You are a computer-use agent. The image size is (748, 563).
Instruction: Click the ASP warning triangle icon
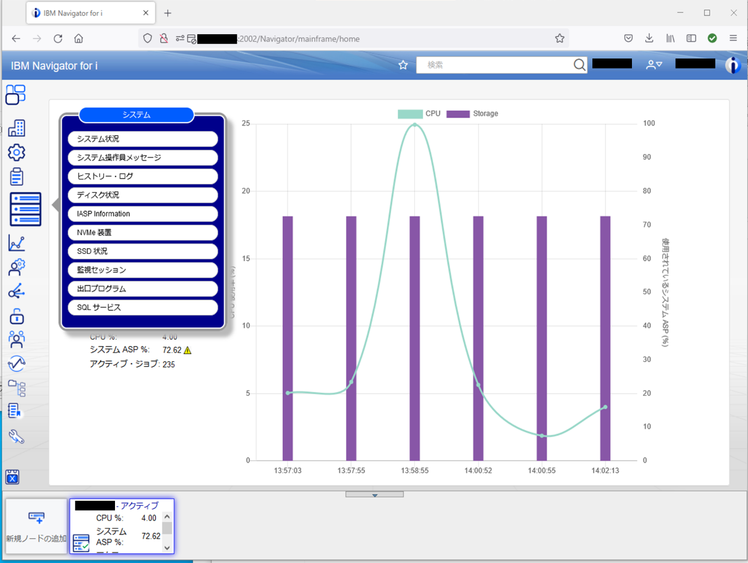[188, 350]
